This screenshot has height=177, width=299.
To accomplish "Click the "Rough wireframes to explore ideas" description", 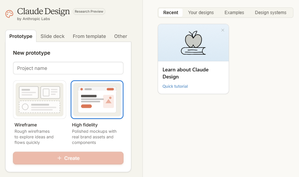I will [34, 137].
